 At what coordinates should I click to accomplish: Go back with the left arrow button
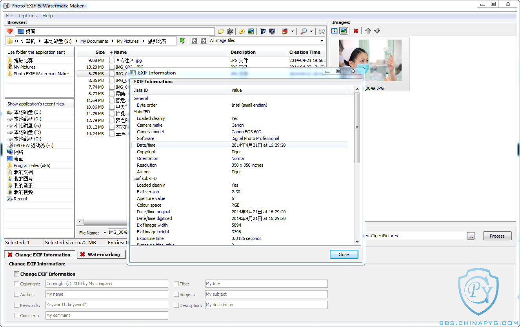pyautogui.click(x=195, y=41)
